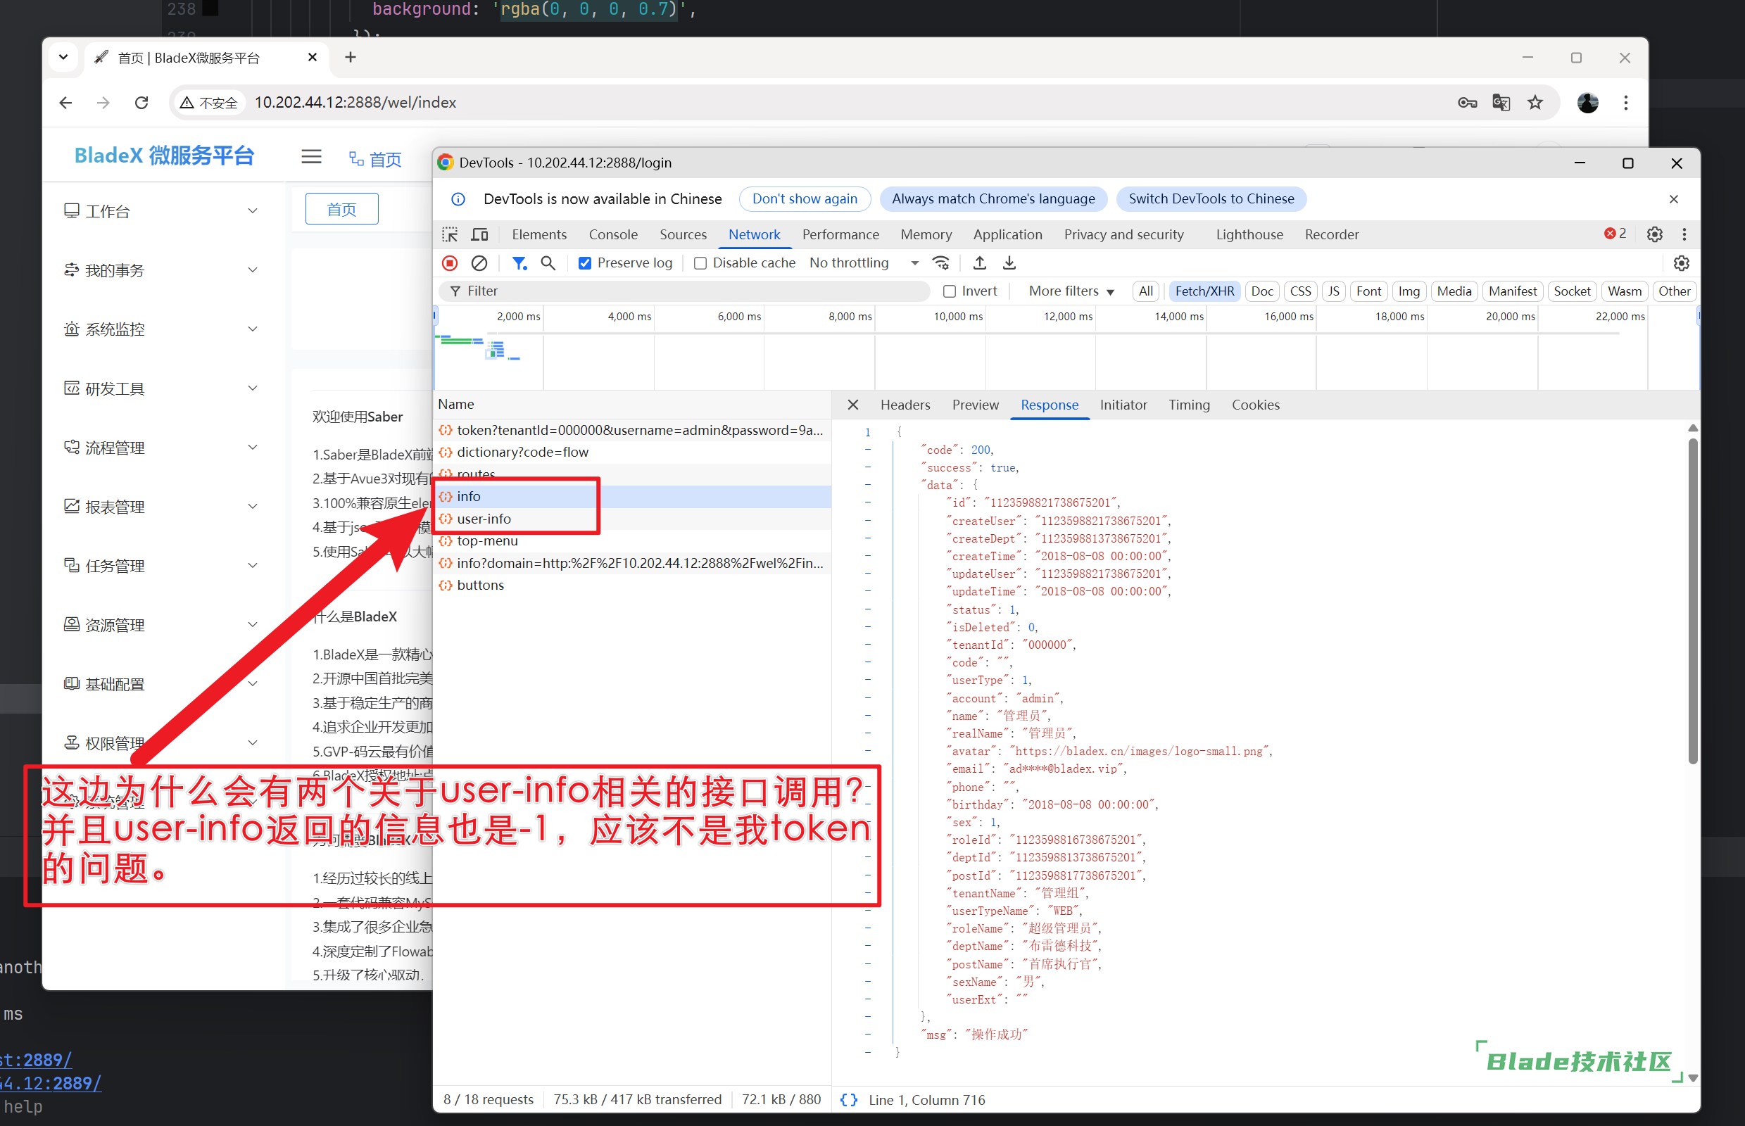Viewport: 1745px width, 1126px height.
Task: Expand 资源管理 sidebar menu
Action: click(x=161, y=625)
